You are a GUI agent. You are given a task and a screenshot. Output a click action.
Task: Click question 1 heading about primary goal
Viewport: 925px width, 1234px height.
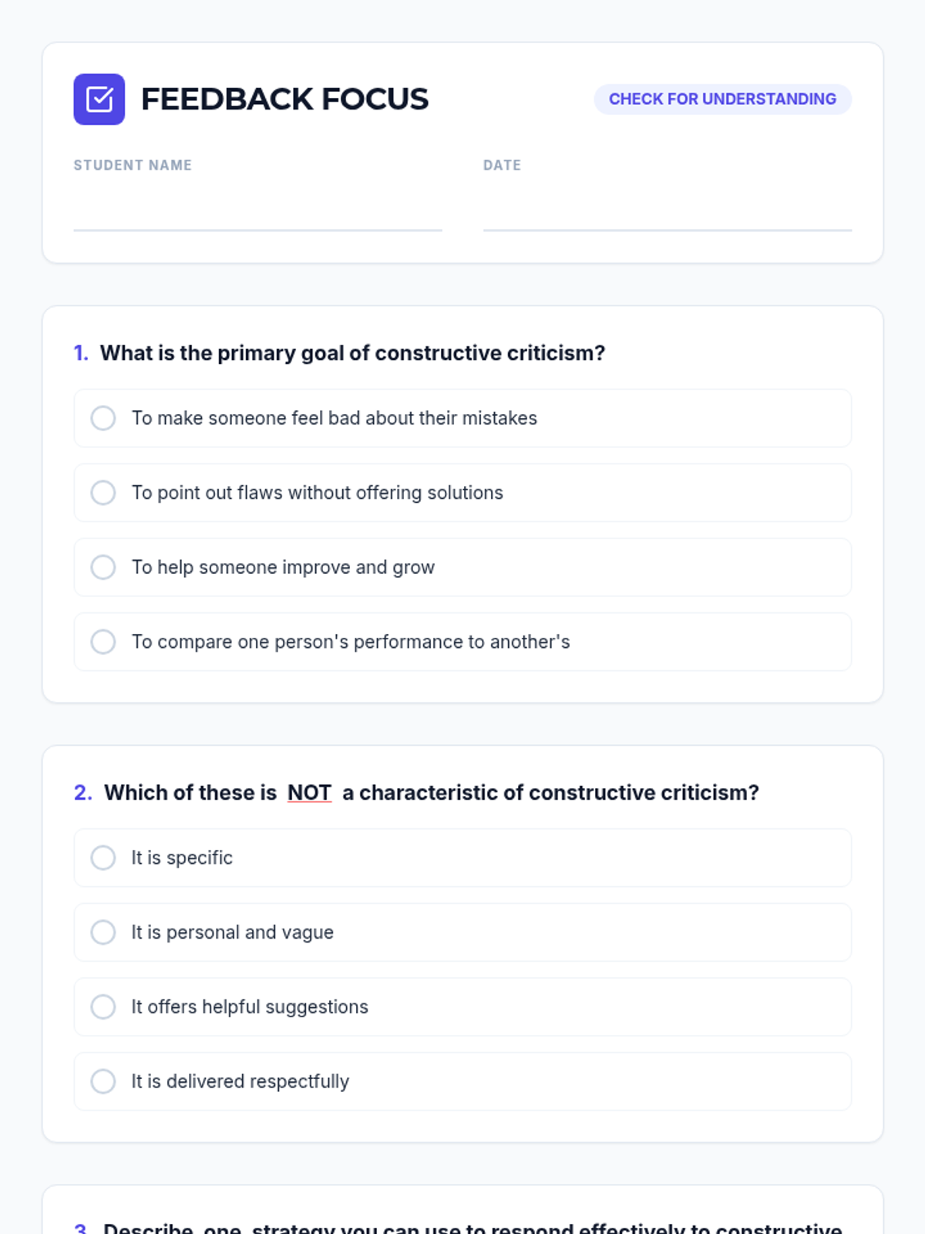coord(352,353)
